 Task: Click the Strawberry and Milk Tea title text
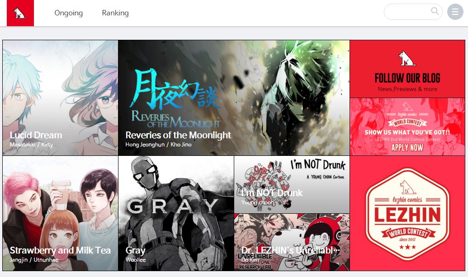coord(60,250)
